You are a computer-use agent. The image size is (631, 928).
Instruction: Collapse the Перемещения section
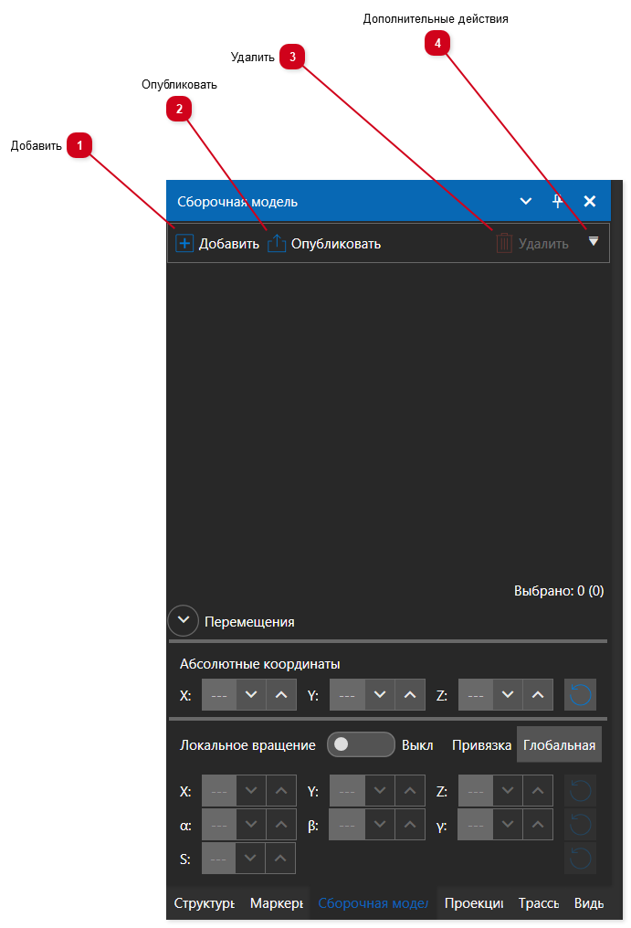point(184,621)
